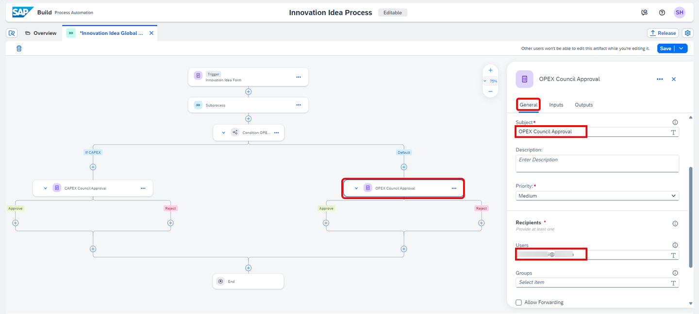Enable the Allow Forwarding checkbox
699x314 pixels.
tap(519, 302)
